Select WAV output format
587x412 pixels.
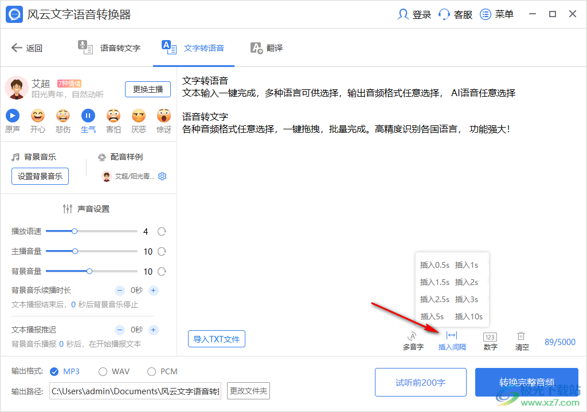(x=103, y=371)
